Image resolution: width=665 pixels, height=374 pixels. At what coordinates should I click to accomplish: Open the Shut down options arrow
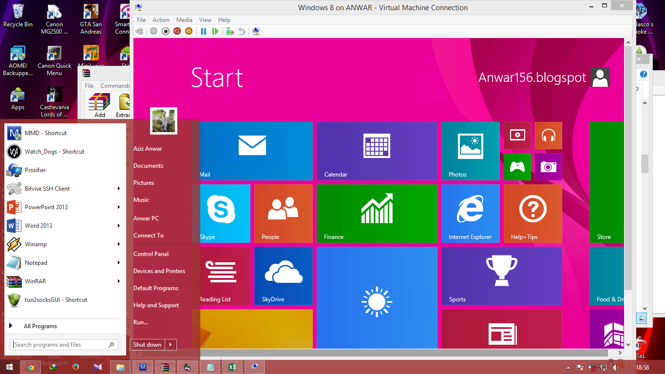[x=171, y=345]
